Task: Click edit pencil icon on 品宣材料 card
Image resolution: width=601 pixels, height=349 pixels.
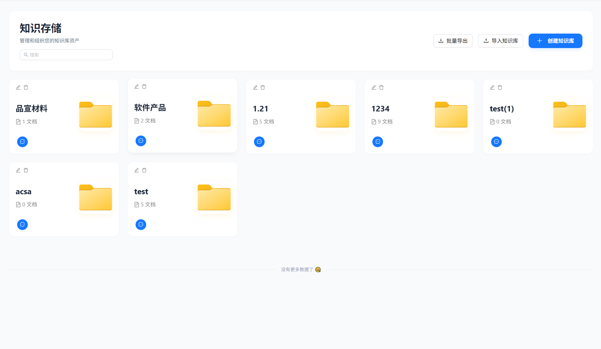Action: tap(18, 87)
